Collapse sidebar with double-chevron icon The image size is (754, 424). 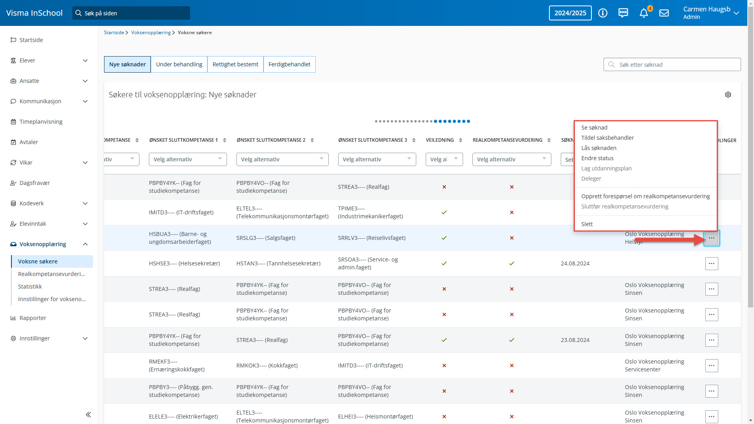[88, 415]
